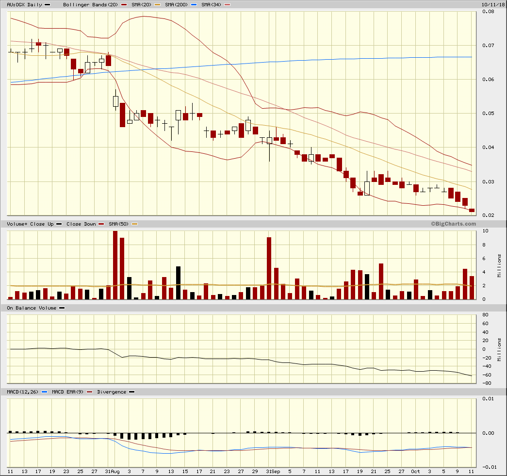The width and height of the screenshot is (507, 476).
Task: Click the On Balance Volume panel label
Action: point(32,308)
